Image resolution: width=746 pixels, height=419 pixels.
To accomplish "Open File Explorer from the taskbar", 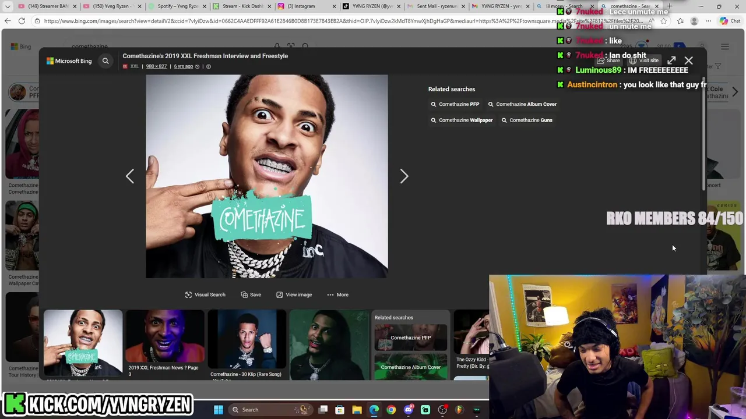I will tap(357, 410).
